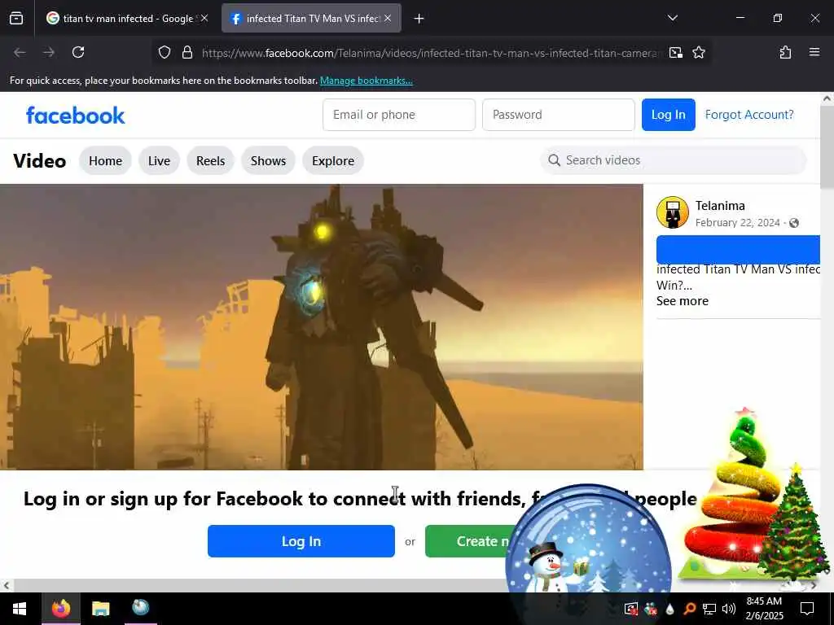Open Forgot Account link
Viewport: 834px width, 625px height.
(749, 114)
